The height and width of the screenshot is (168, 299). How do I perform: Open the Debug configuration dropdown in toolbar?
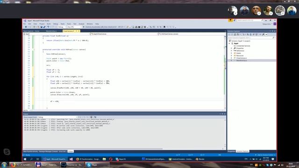62,27
